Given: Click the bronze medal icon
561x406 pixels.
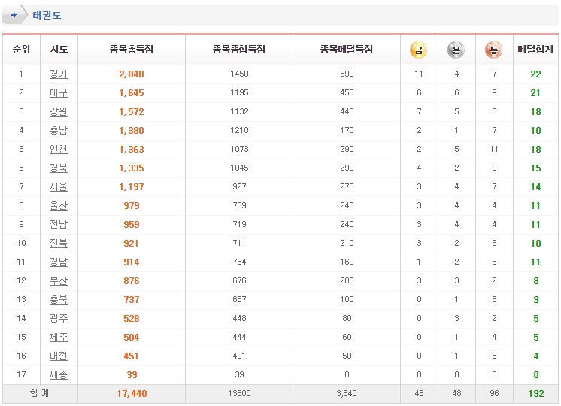Looking at the screenshot, I should (x=494, y=50).
